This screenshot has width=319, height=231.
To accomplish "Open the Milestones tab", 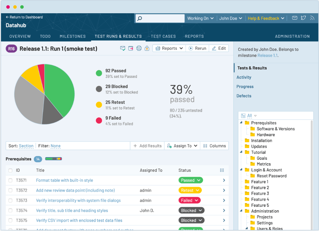I will (x=73, y=36).
